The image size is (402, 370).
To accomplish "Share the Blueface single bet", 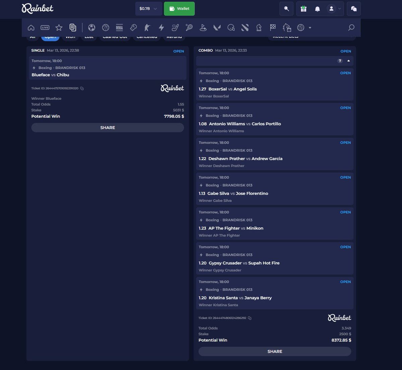I will pyautogui.click(x=108, y=127).
